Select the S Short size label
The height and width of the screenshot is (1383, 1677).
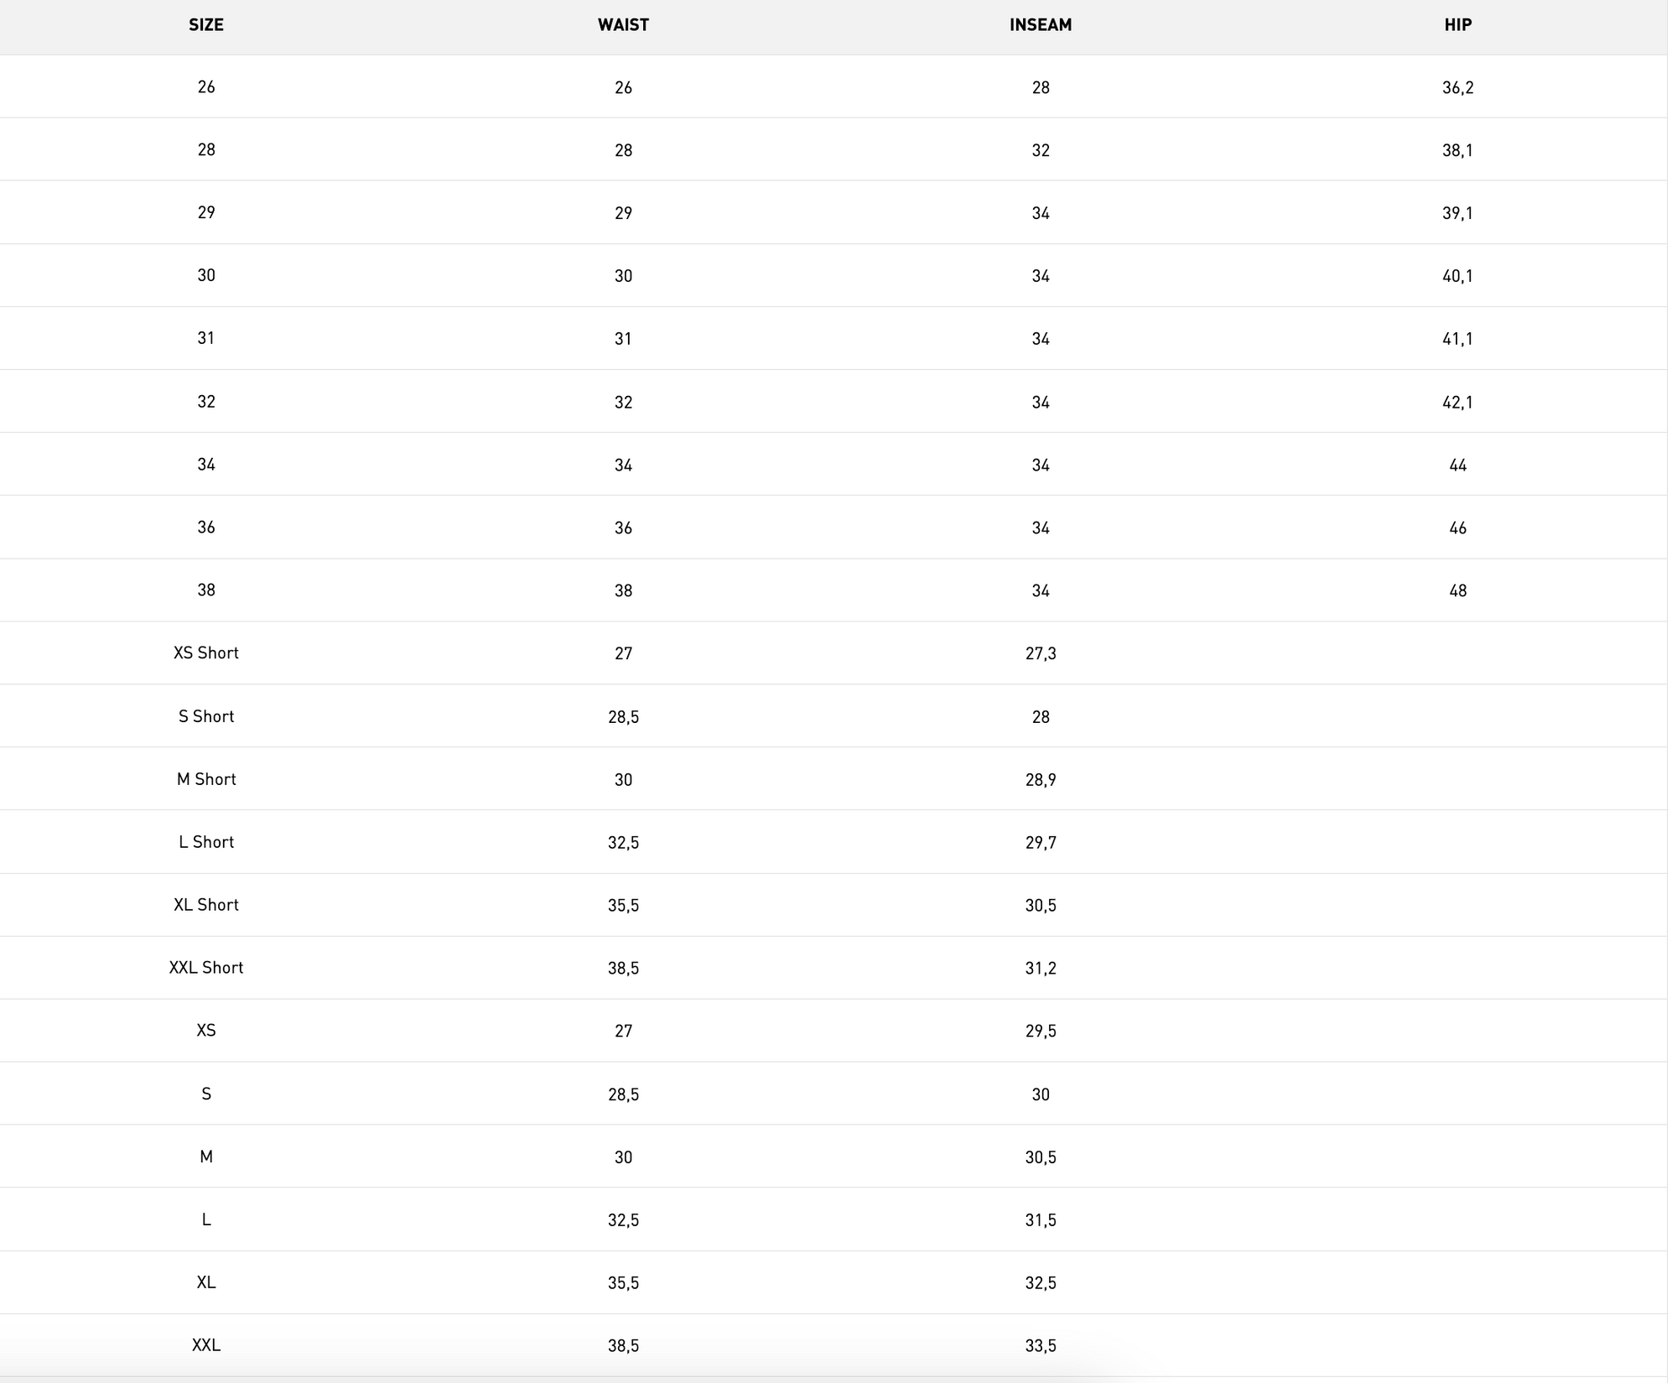[206, 716]
